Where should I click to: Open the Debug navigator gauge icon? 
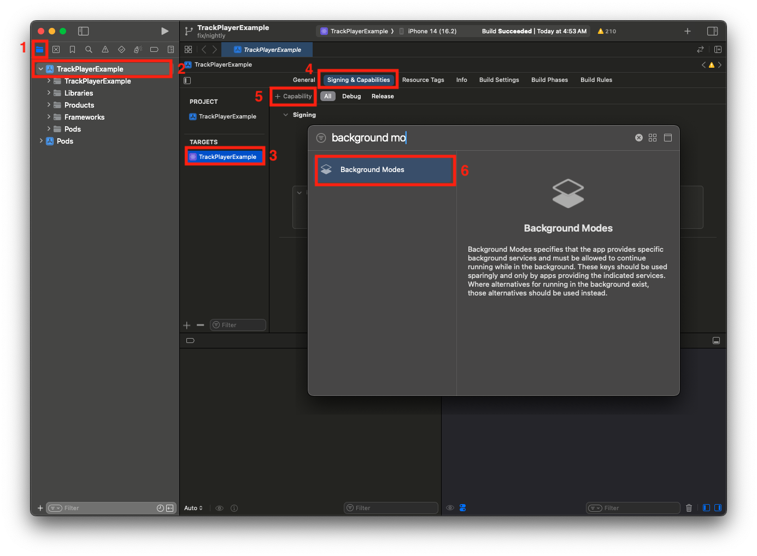(x=138, y=49)
